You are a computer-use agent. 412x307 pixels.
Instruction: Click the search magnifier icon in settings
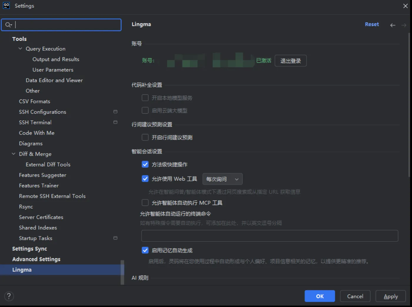click(x=8, y=25)
